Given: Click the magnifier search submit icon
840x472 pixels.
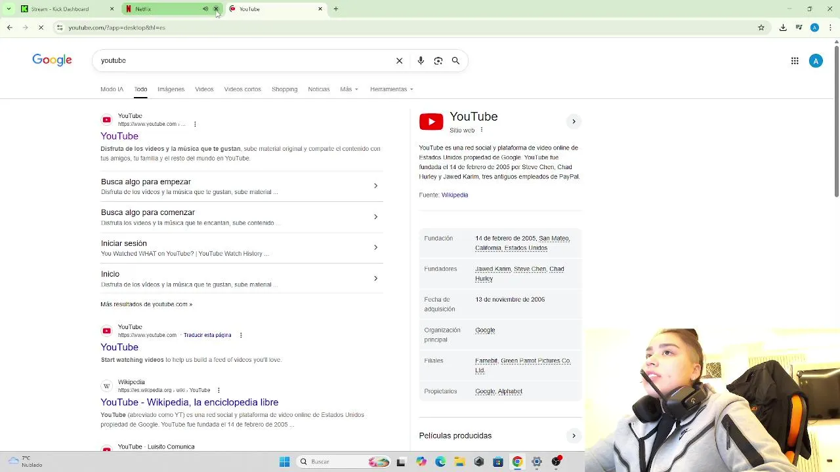Looking at the screenshot, I should (x=455, y=61).
